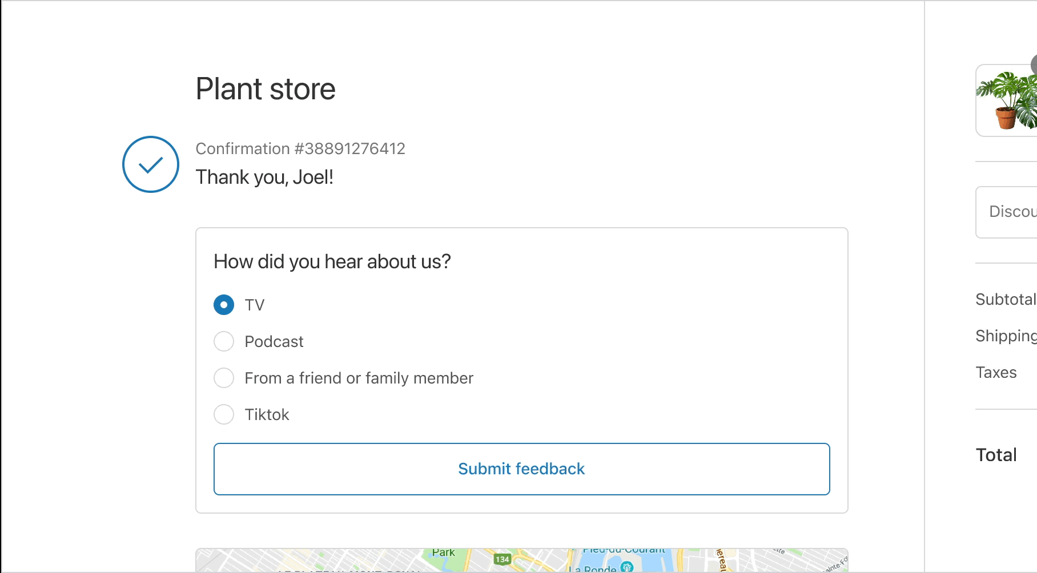Click the "How did you hear about us?" heading
This screenshot has height=573, width=1037.
tap(332, 261)
